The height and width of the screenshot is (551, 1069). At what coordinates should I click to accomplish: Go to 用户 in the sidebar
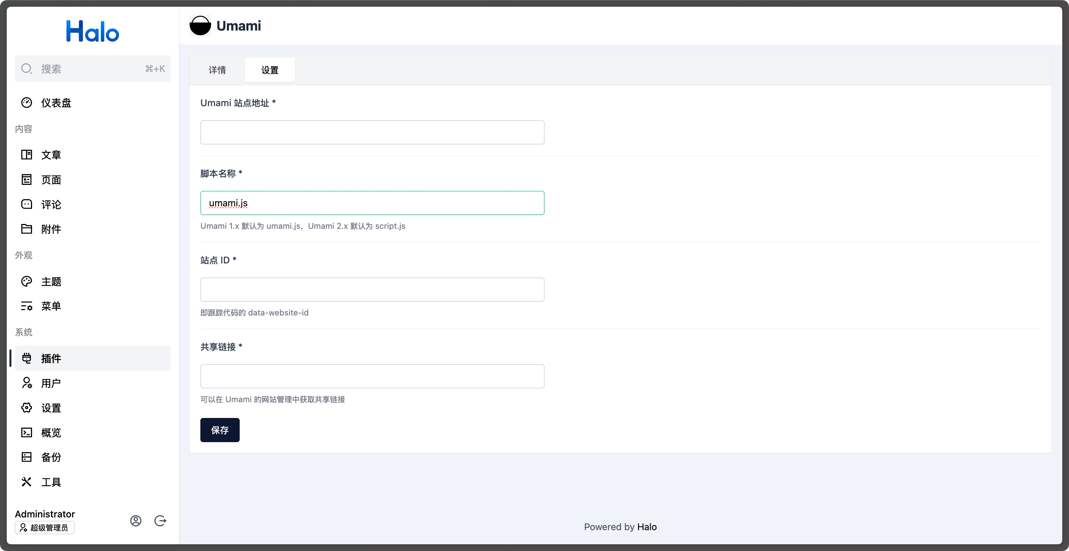pyautogui.click(x=51, y=383)
